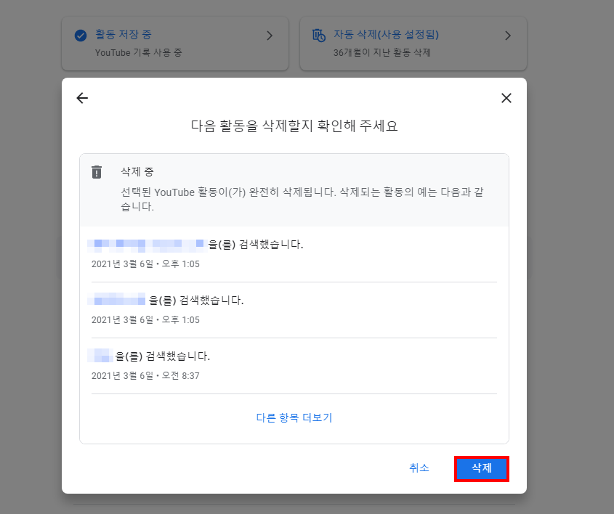Click the trash icon beside 삭제 중

[x=97, y=172]
